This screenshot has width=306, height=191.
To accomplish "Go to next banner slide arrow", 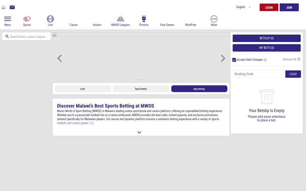I will 223,58.
